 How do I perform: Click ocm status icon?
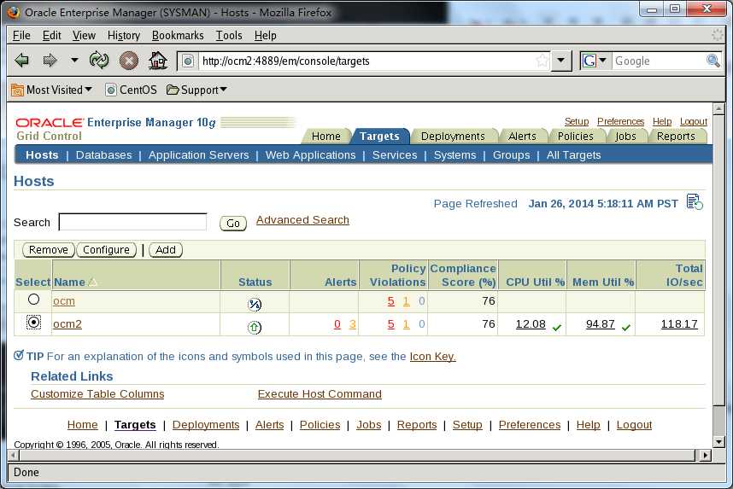(255, 305)
